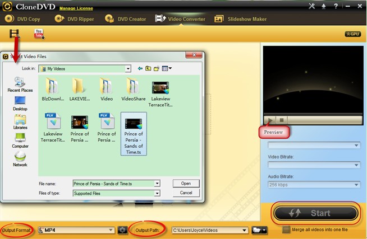Viewport: 367px width, 239px height.
Task: Click the Start conversion button
Action: (x=316, y=213)
